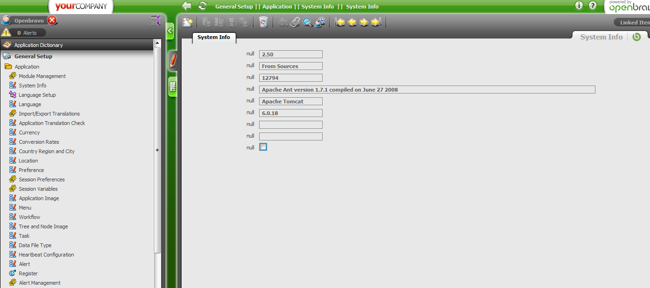This screenshot has height=288, width=650.
Task: Expand the Application Dictionary section
Action: point(77,45)
